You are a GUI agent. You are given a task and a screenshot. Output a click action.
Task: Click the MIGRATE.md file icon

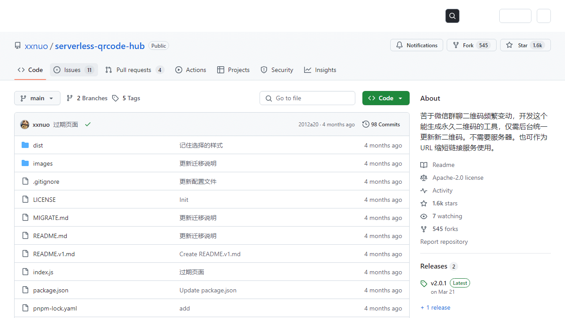[x=25, y=218]
